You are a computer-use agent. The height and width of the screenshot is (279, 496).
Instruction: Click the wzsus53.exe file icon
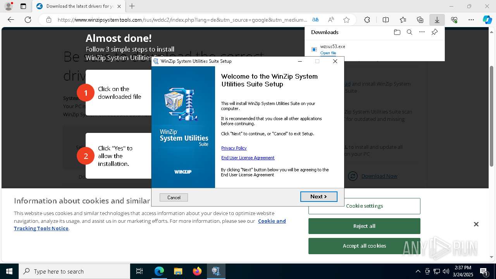pyautogui.click(x=314, y=49)
